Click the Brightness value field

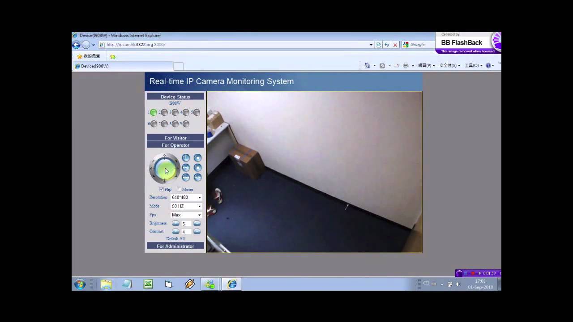pos(186,224)
